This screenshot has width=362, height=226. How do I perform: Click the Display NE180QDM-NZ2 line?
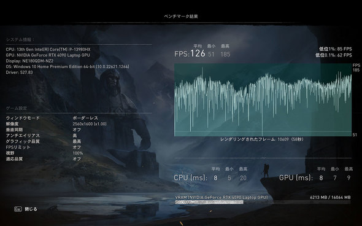(29, 61)
